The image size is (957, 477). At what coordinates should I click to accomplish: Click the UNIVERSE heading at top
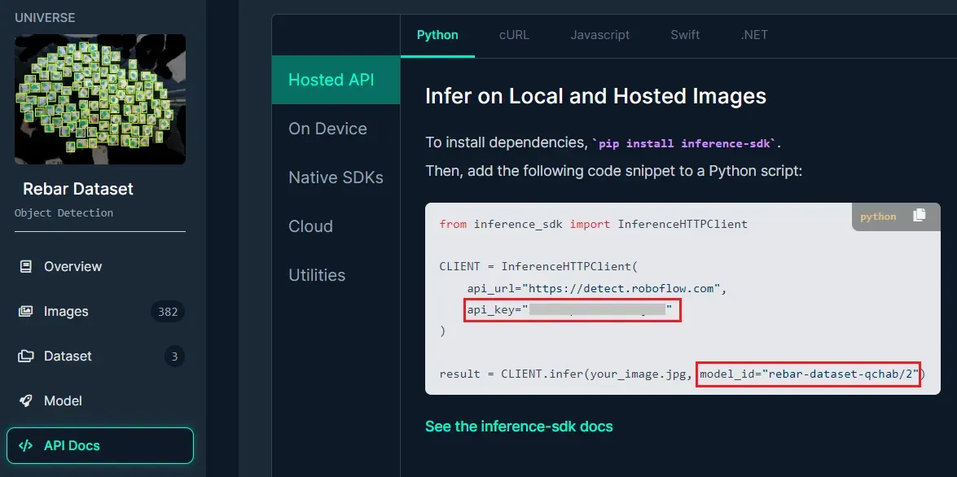(45, 18)
